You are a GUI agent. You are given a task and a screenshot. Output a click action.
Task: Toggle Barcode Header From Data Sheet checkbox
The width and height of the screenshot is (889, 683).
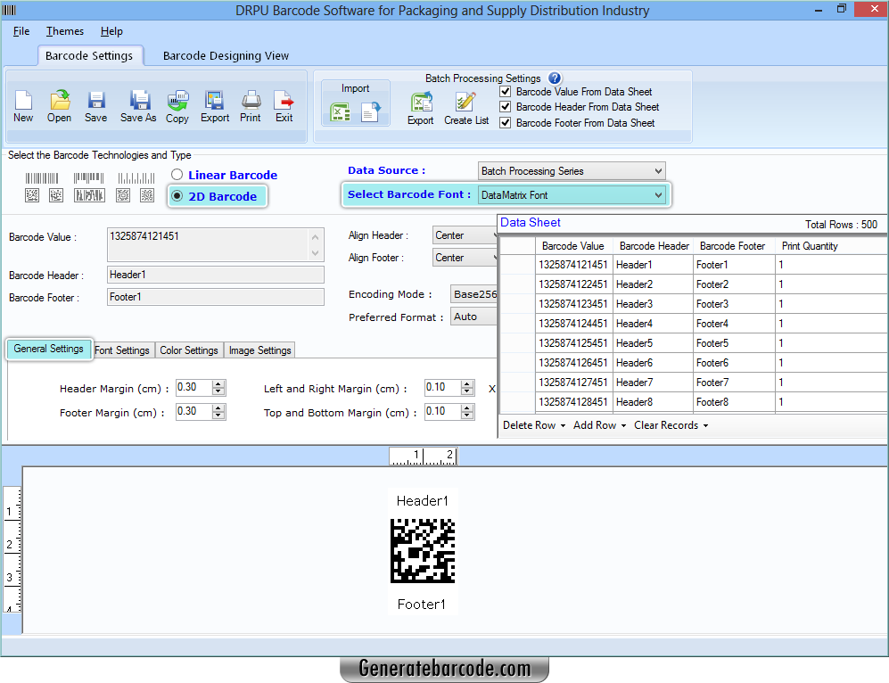[506, 107]
